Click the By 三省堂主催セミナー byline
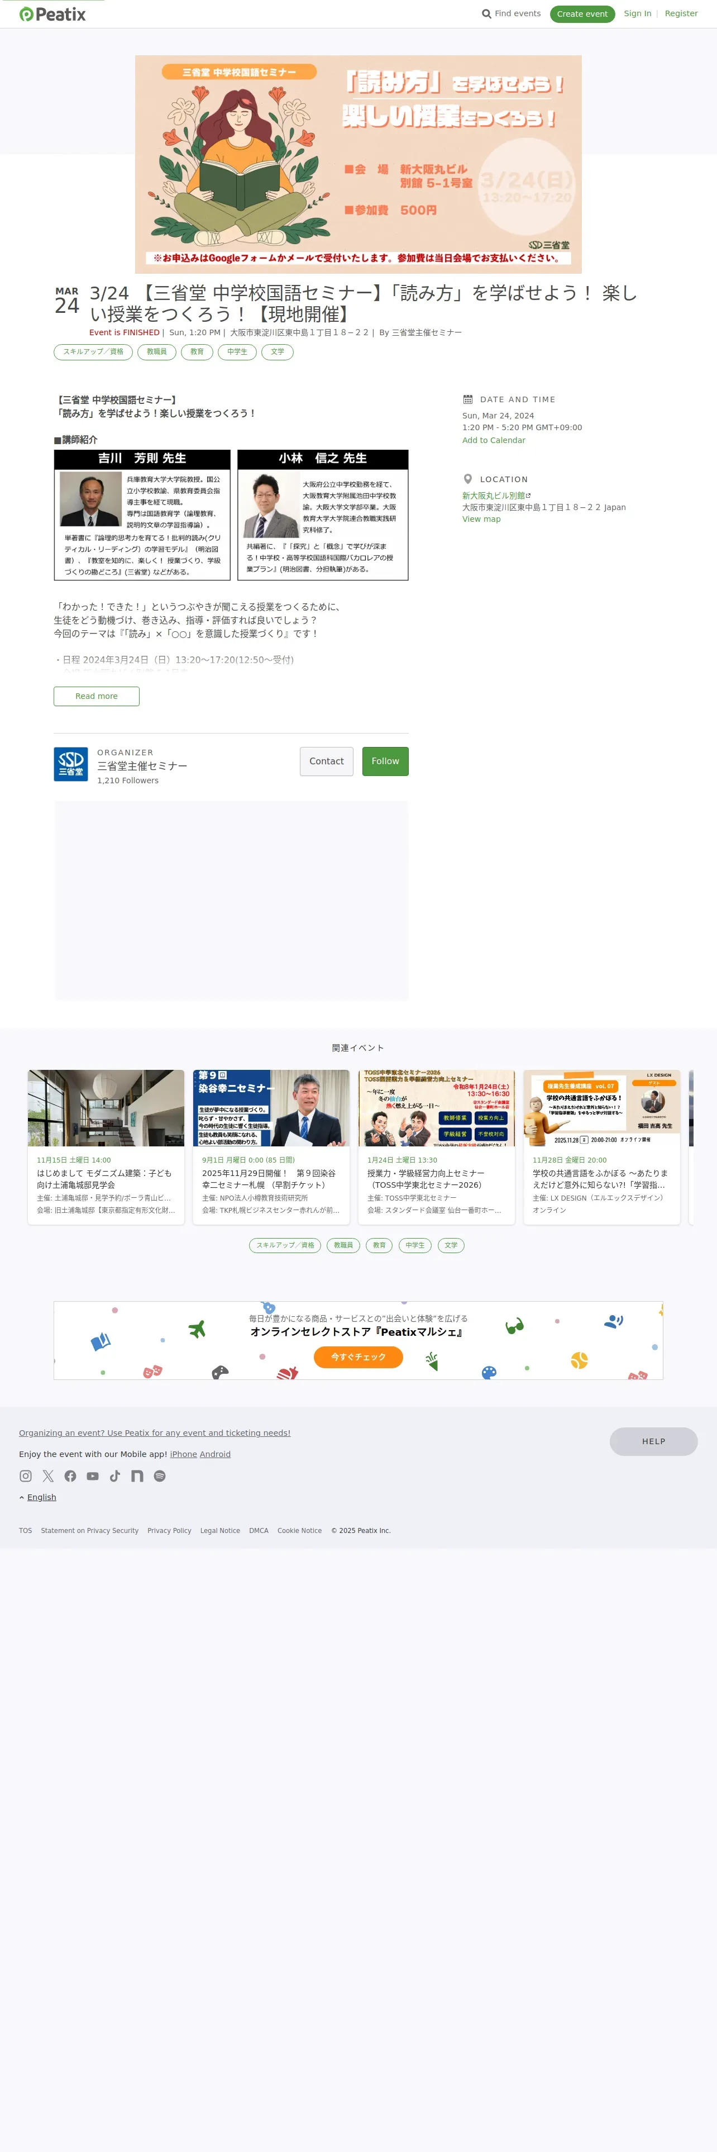 pyautogui.click(x=420, y=332)
